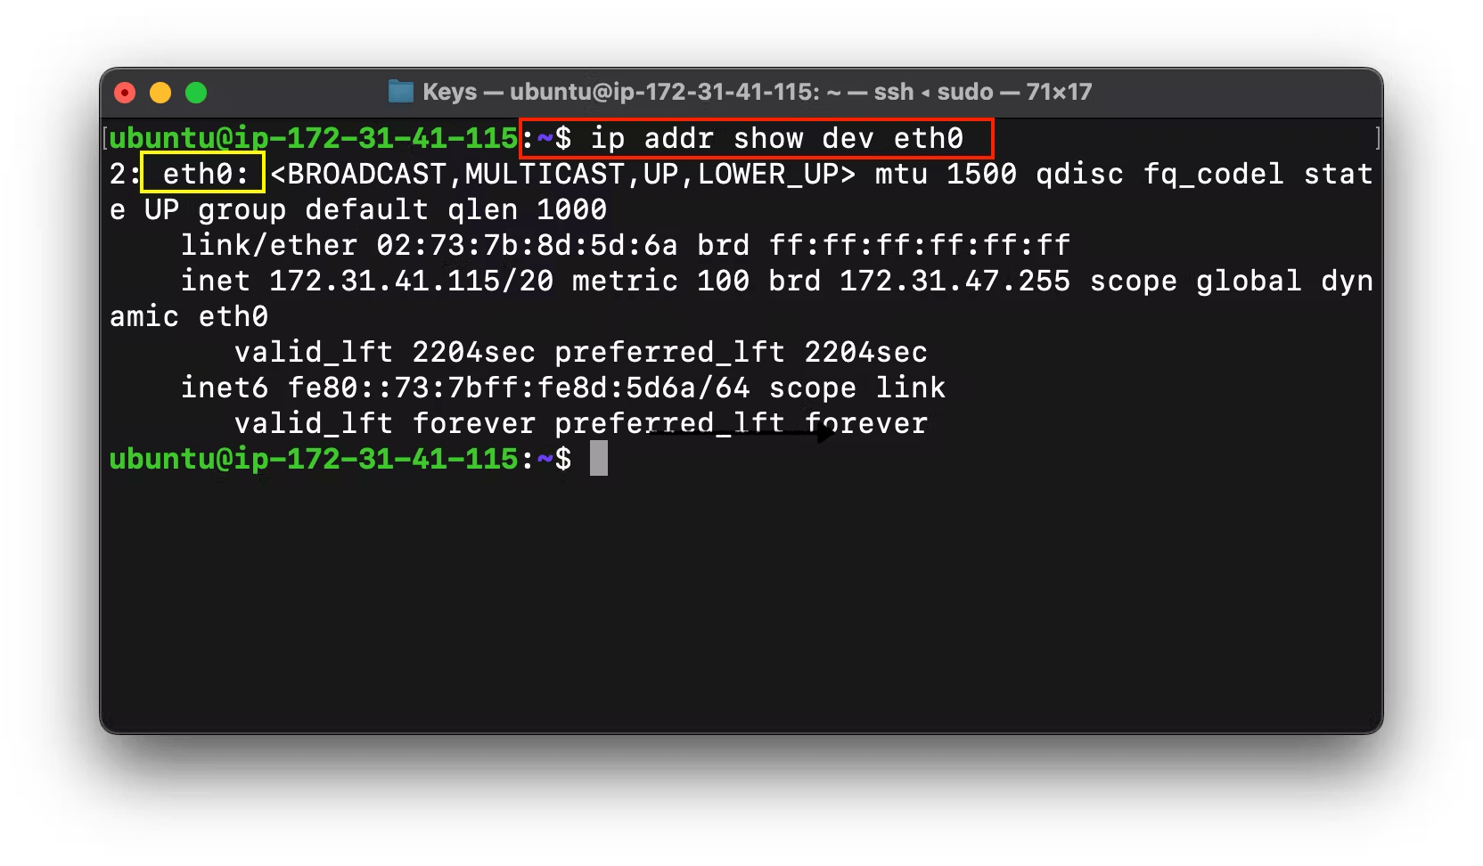Image resolution: width=1483 pixels, height=866 pixels.
Task: Click the terminal window title text
Action: (x=757, y=92)
